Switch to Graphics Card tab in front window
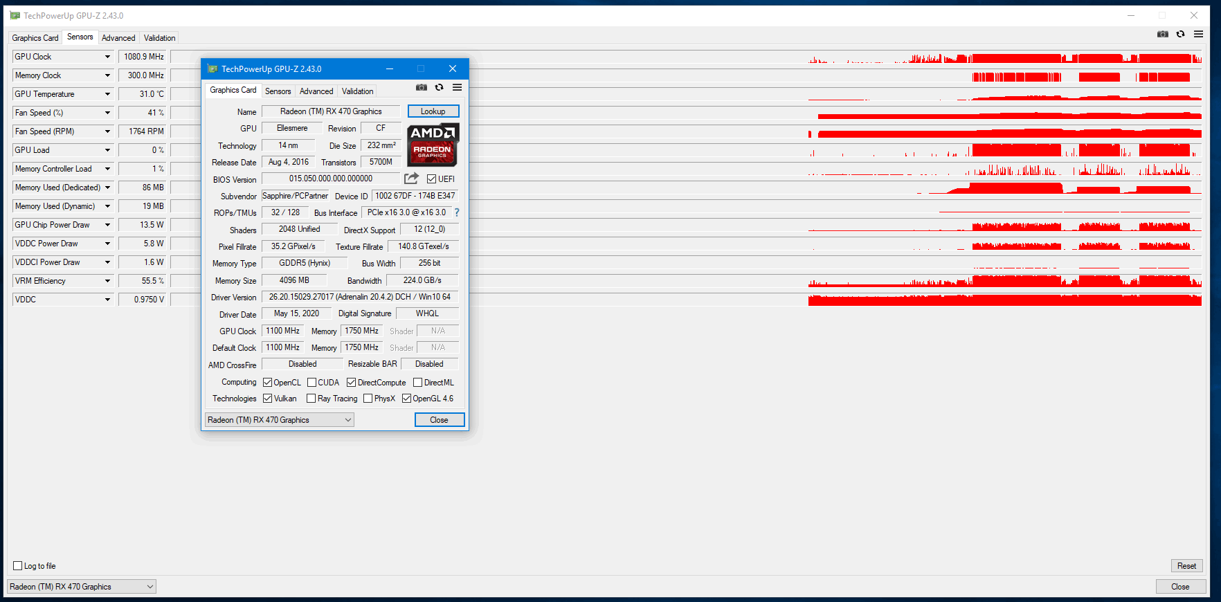Image resolution: width=1221 pixels, height=602 pixels. 233,90
